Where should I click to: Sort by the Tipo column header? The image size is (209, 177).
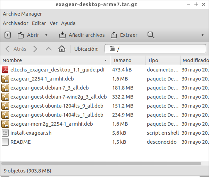coord(163,60)
